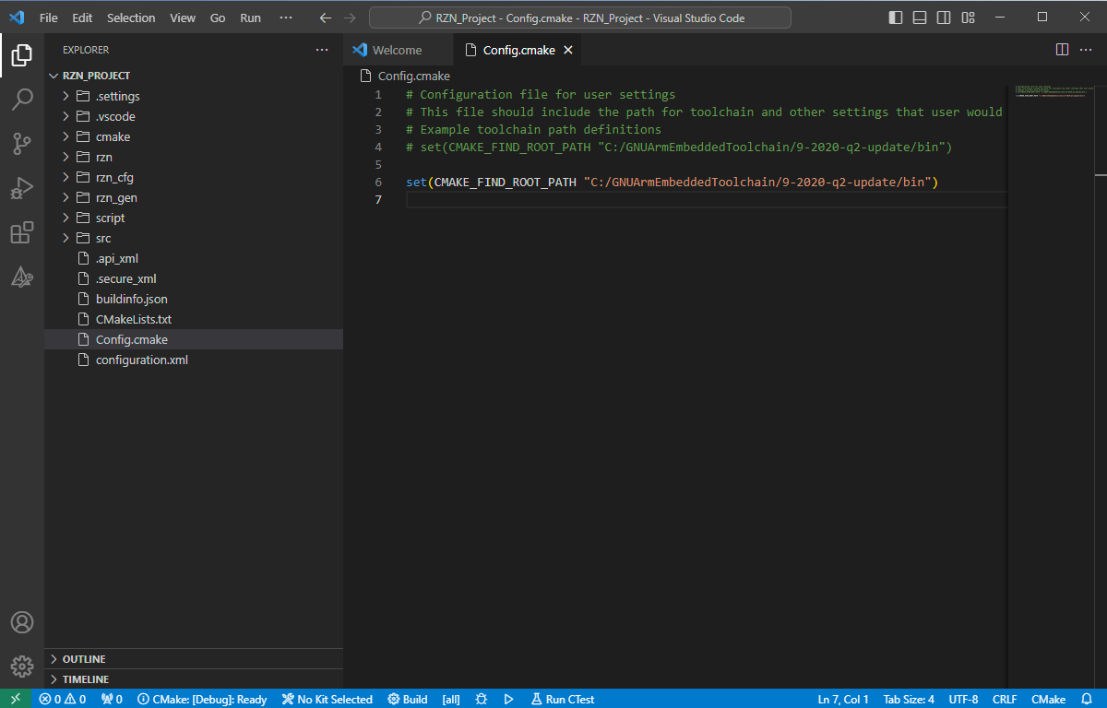
Task: Click the title bar search field
Action: tap(580, 18)
